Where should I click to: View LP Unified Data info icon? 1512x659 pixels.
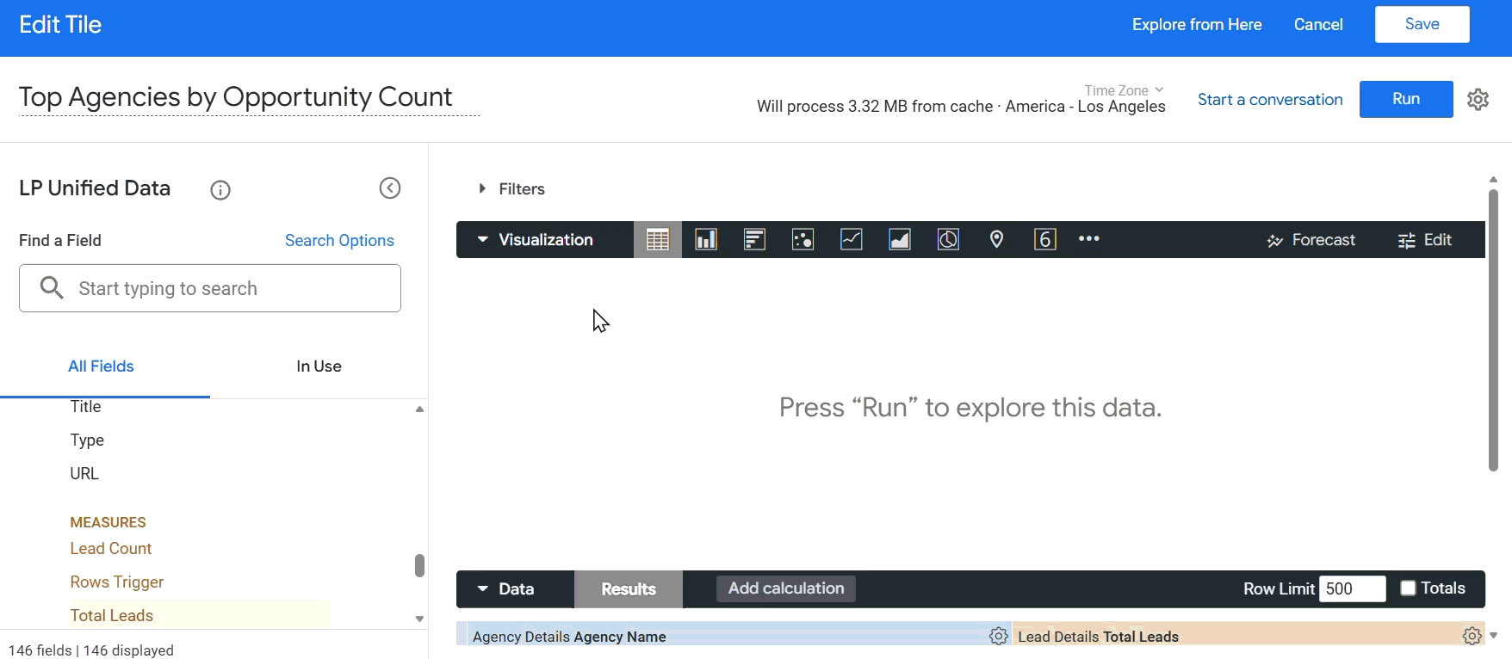pos(220,190)
